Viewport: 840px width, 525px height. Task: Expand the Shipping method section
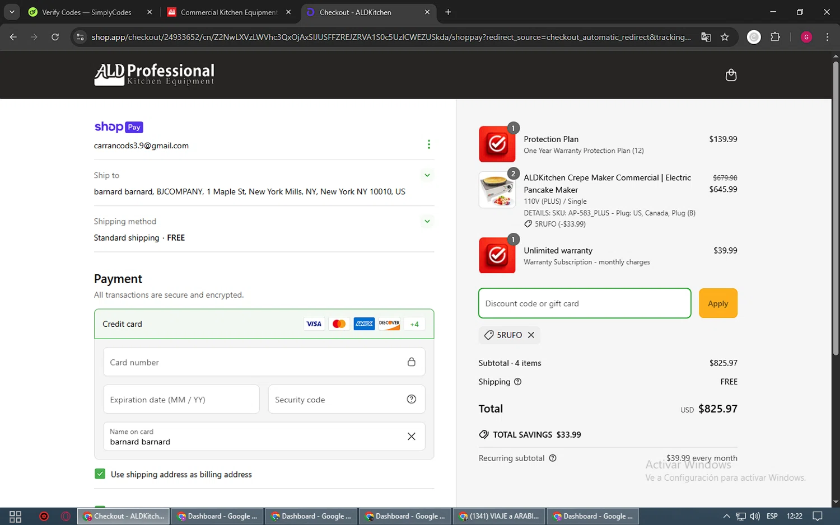427,221
